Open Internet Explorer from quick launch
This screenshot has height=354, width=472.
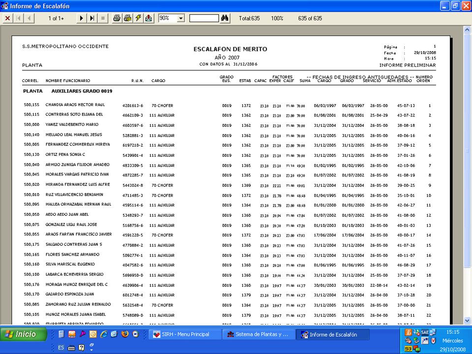click(104, 334)
